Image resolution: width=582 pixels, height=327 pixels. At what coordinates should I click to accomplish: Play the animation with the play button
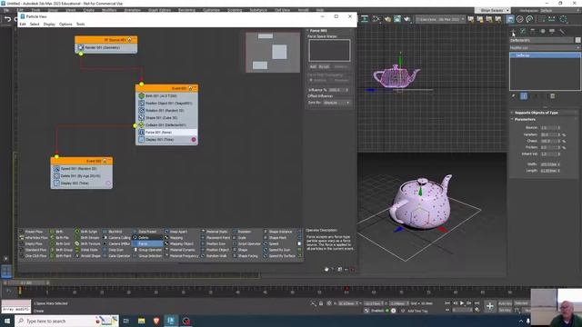tap(462, 303)
